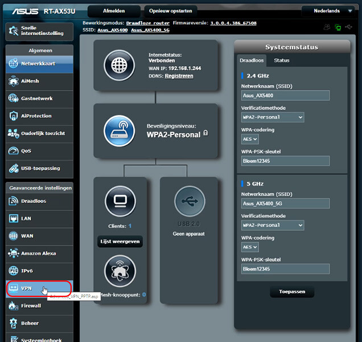This screenshot has width=362, height=342.
Task: Click the Gastnetwerk sidebar icon
Action: tap(13, 98)
